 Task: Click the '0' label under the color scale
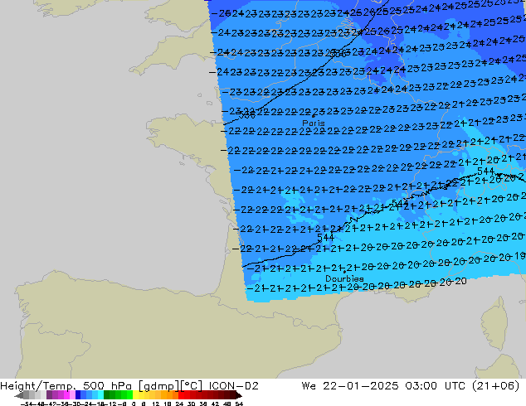click(x=134, y=404)
